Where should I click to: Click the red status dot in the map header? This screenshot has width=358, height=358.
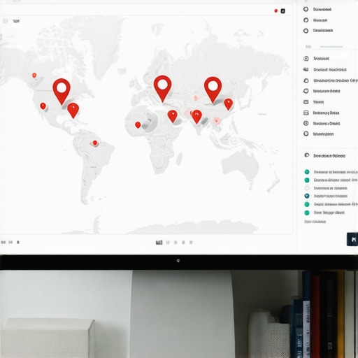coord(276,10)
